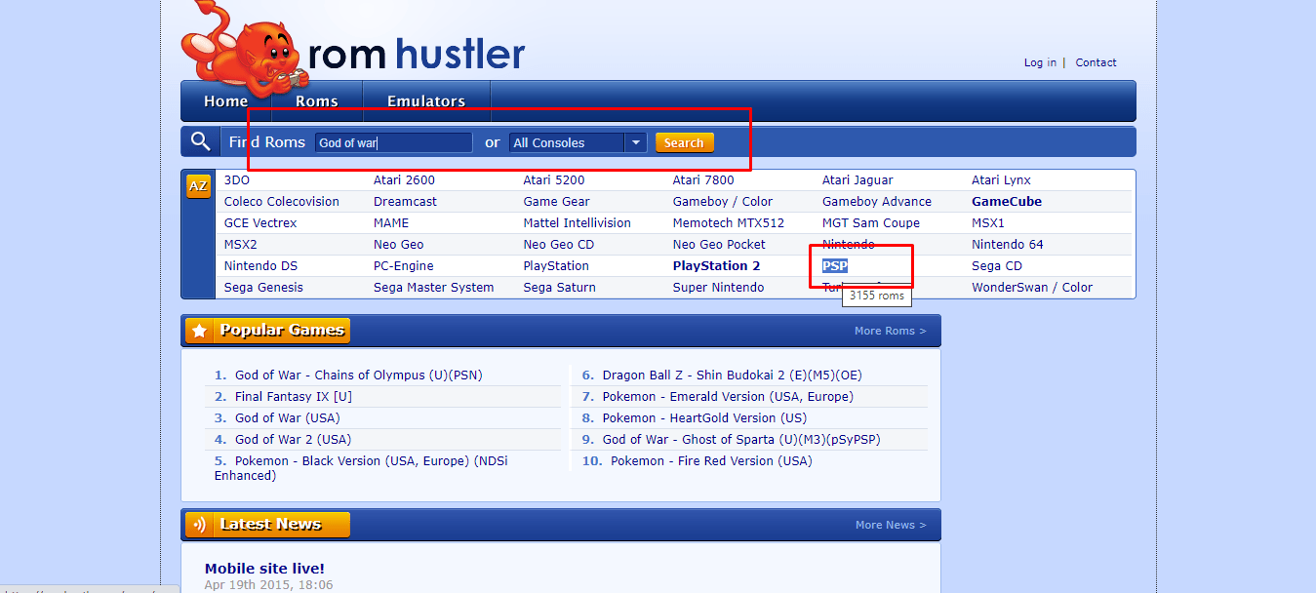Select the Atari Lynx console
This screenshot has height=593, width=1316.
click(x=1001, y=180)
